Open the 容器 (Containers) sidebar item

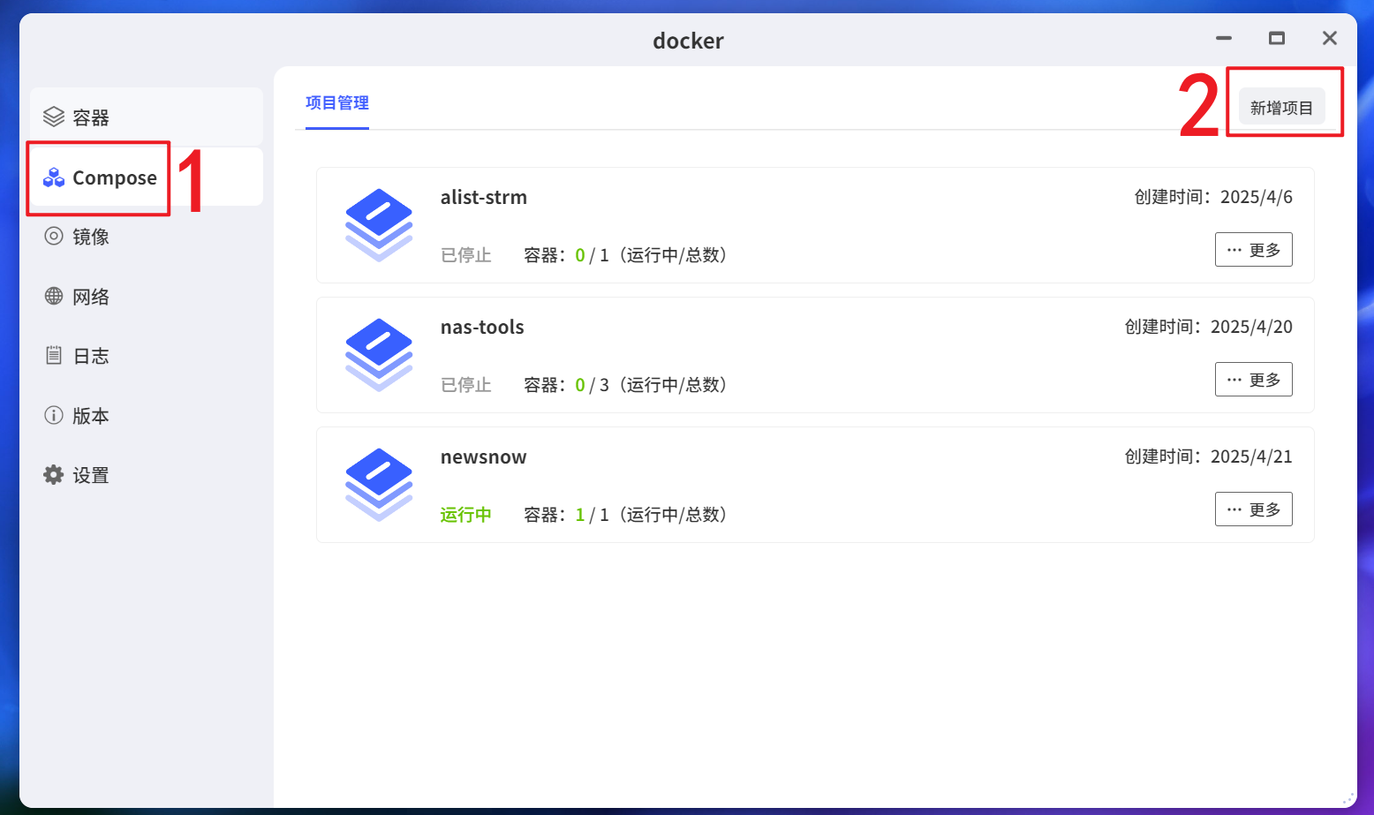coord(147,117)
